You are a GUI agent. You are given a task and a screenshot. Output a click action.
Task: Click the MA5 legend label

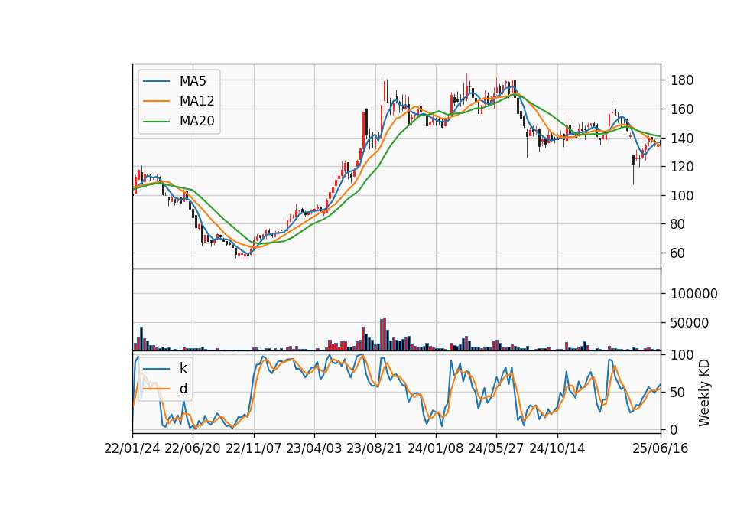(193, 81)
